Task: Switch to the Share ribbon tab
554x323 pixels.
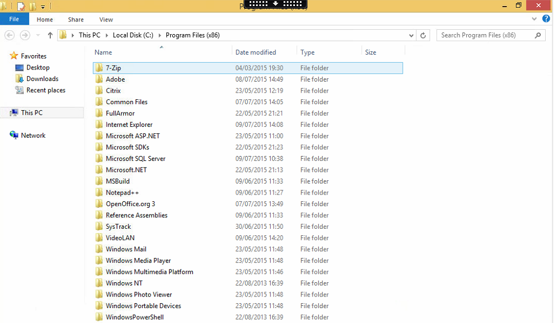Action: 76,19
